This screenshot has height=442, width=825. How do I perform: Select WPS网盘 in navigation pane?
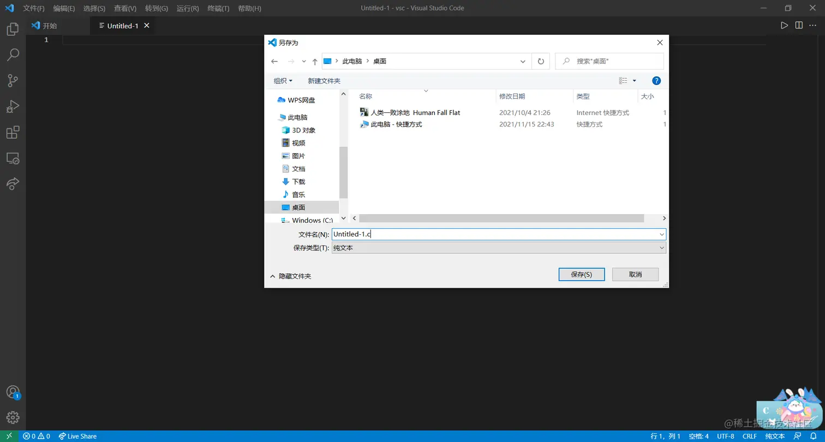click(x=301, y=100)
